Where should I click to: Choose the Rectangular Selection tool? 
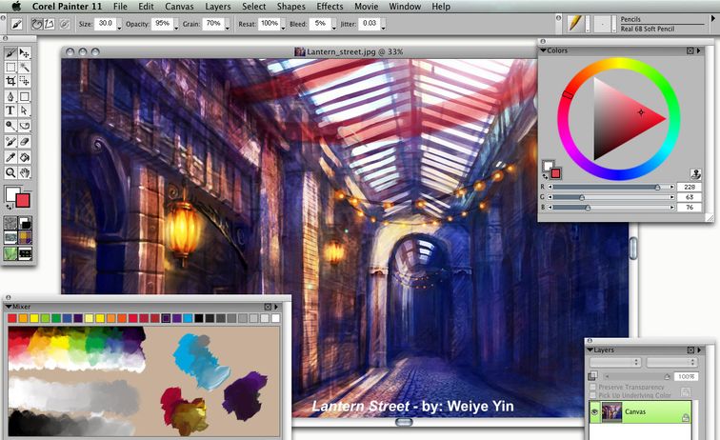pos(10,68)
